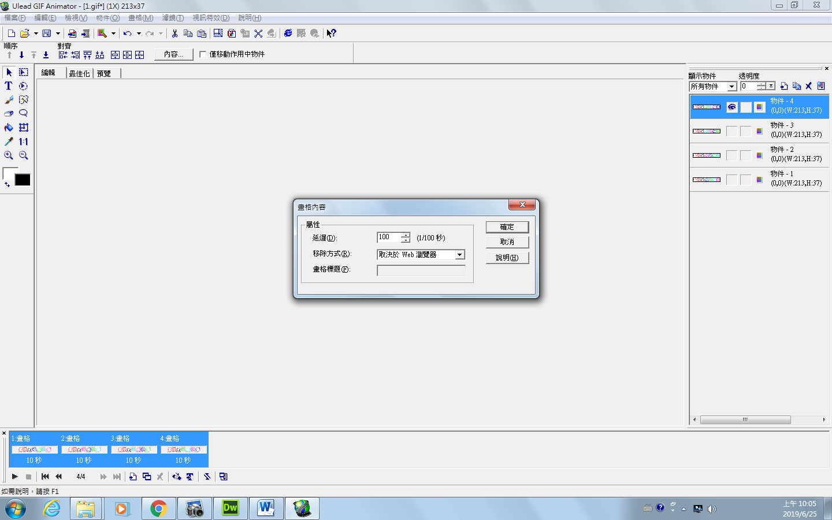Select the Eraser tool

[9, 114]
